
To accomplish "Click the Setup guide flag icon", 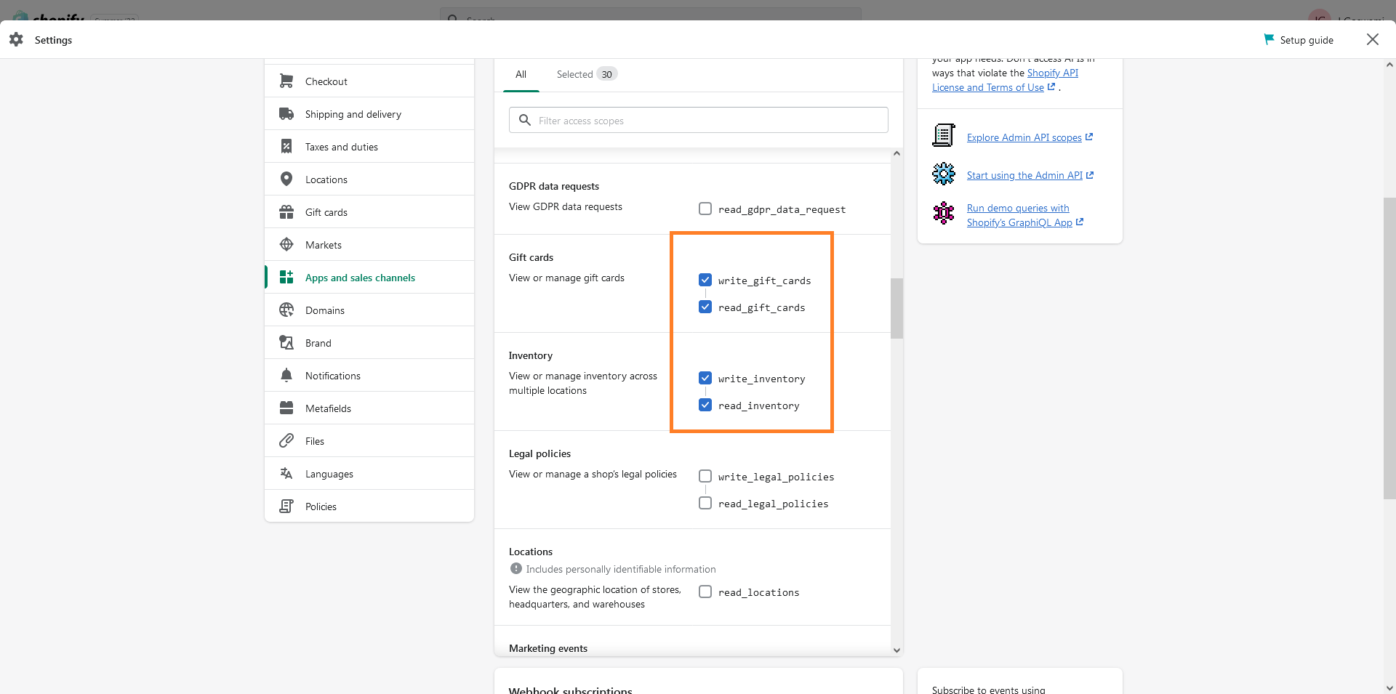I will click(1269, 39).
